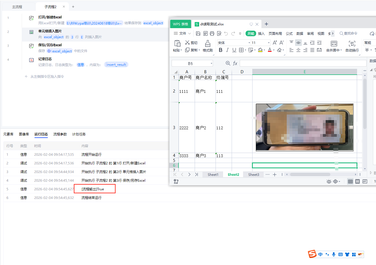Screen dimensions: 376x265
Task: Toggle italic formatting
Action: coord(227,50)
